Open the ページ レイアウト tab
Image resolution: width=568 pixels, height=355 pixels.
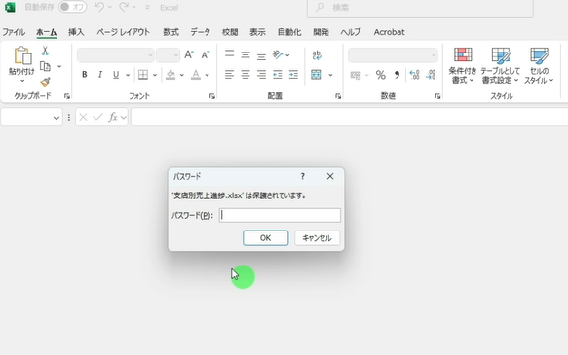pos(123,32)
